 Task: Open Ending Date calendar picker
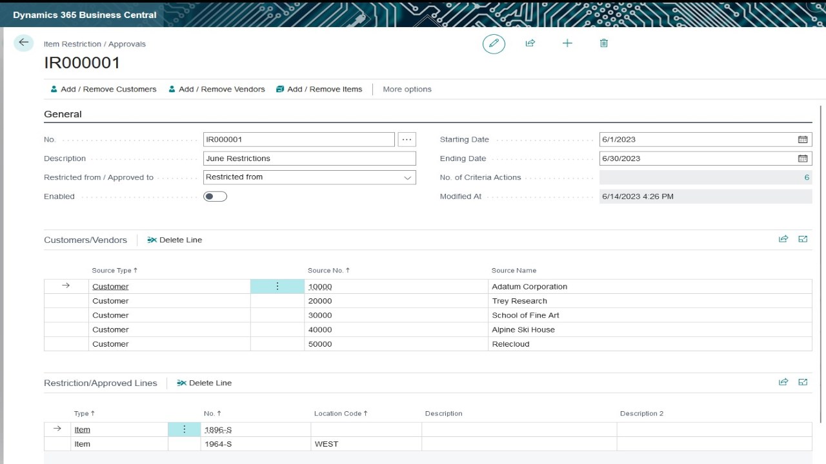803,159
